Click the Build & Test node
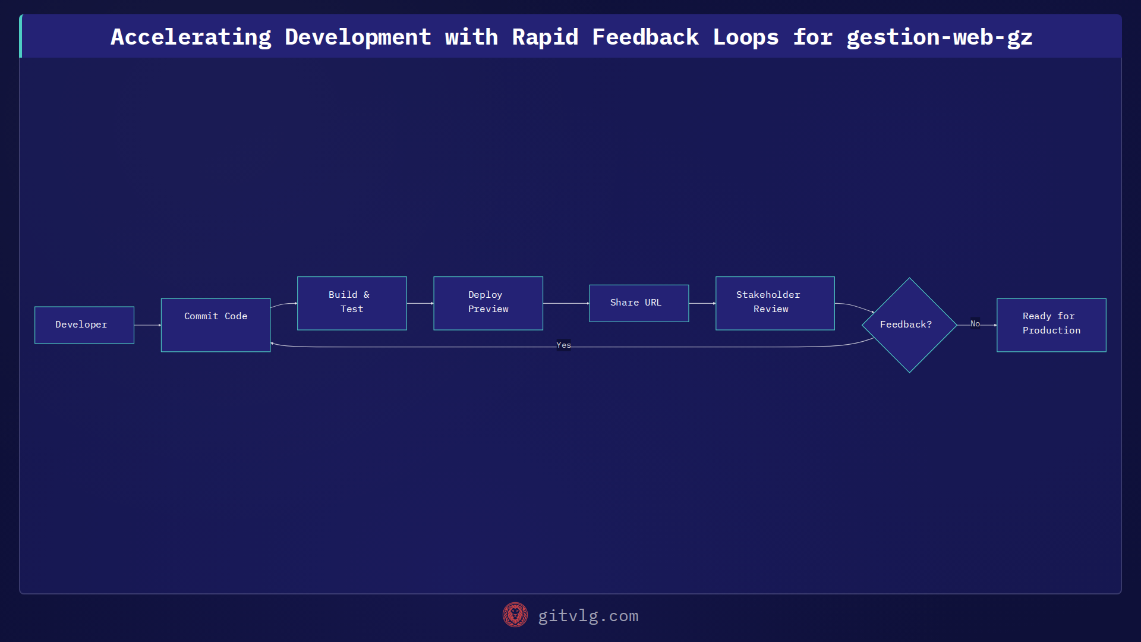The image size is (1141, 642). (x=352, y=303)
